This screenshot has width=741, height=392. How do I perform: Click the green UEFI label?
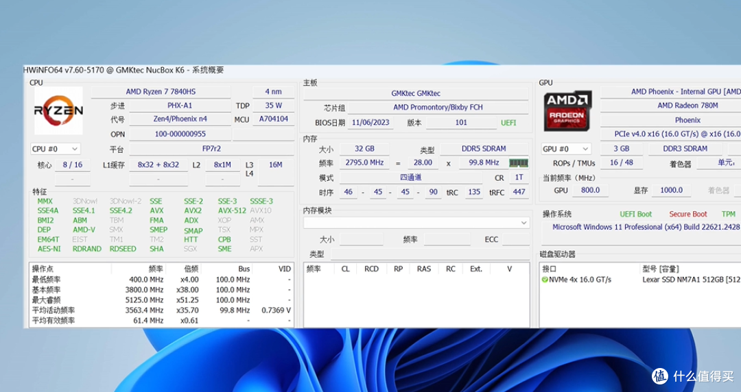click(x=508, y=123)
